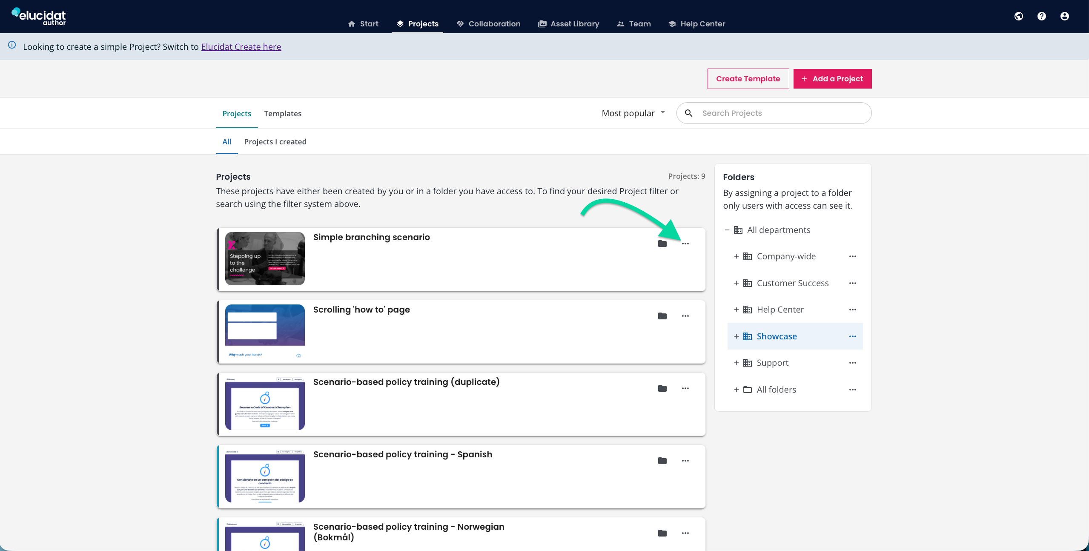The width and height of the screenshot is (1089, 551).
Task: Switch to Projects I created filter
Action: (275, 142)
